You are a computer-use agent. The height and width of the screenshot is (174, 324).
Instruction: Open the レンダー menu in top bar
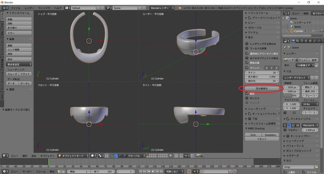[29, 8]
